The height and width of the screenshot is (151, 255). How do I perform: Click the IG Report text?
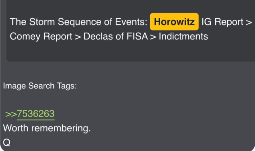(x=222, y=22)
